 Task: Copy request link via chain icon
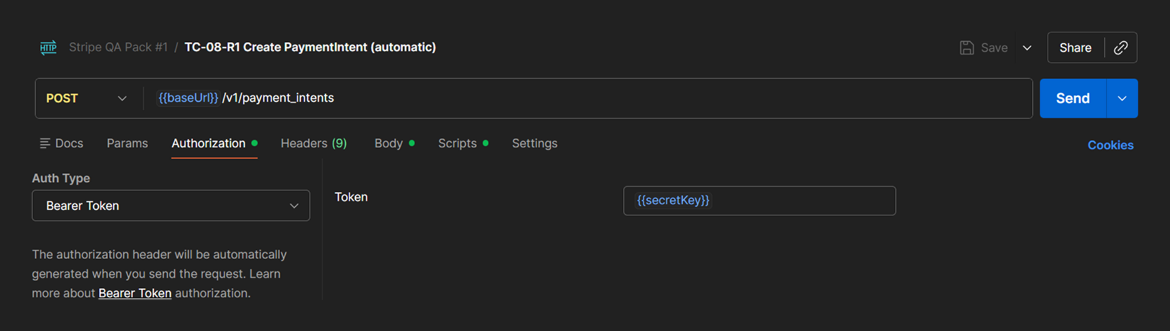pyautogui.click(x=1121, y=47)
